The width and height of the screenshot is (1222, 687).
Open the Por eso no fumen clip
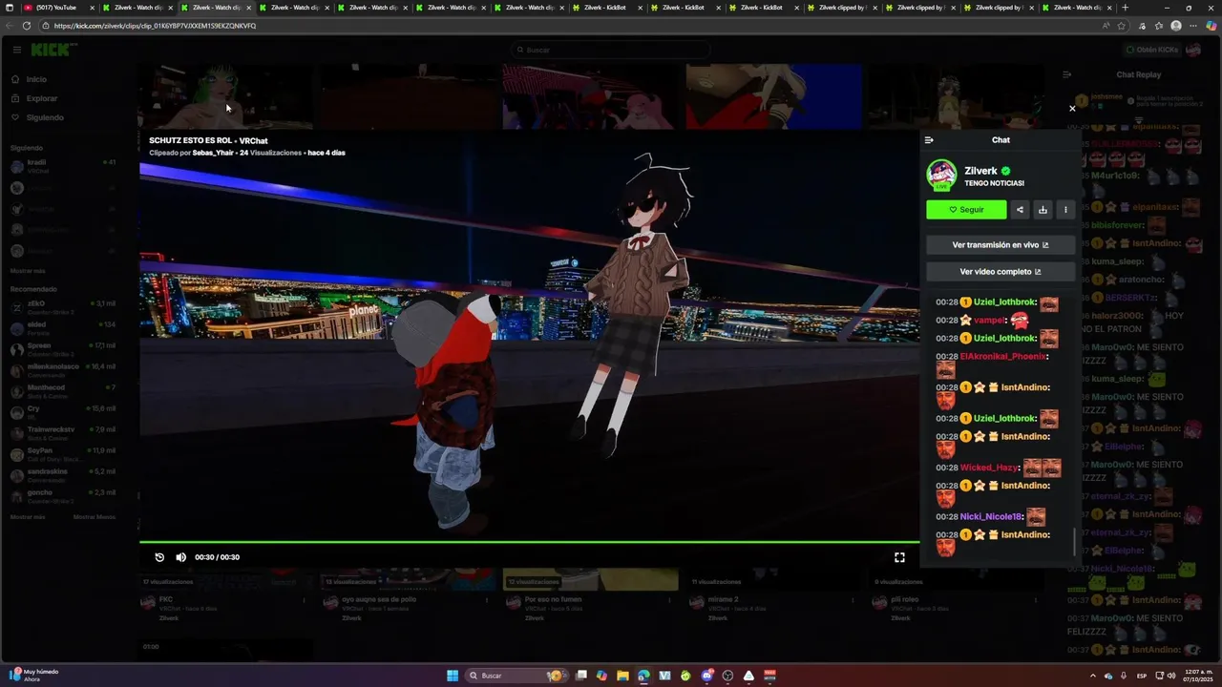(591, 579)
